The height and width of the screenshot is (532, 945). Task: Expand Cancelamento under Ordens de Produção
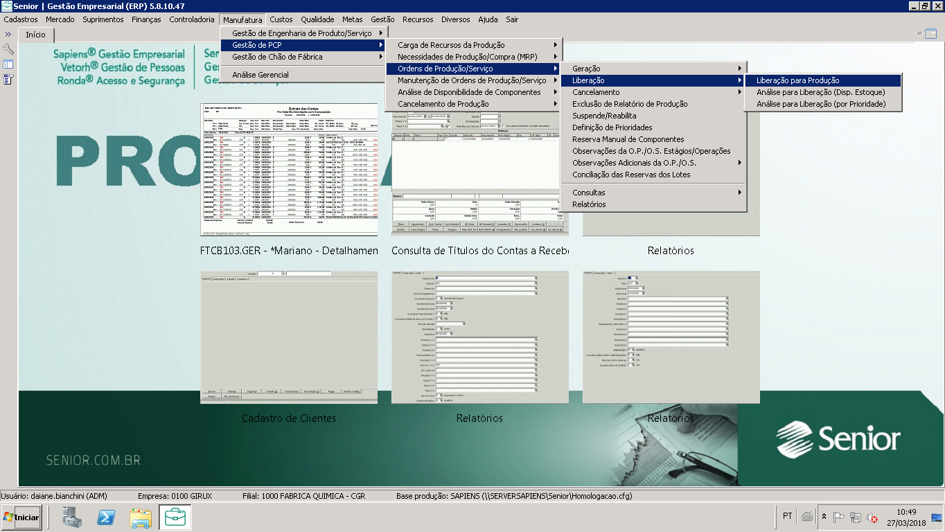click(x=653, y=92)
